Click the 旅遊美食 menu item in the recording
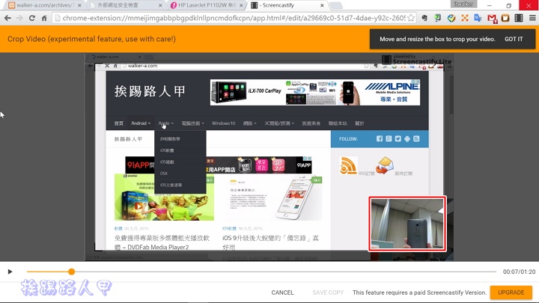Viewport: 539px width, 303px height. point(311,123)
